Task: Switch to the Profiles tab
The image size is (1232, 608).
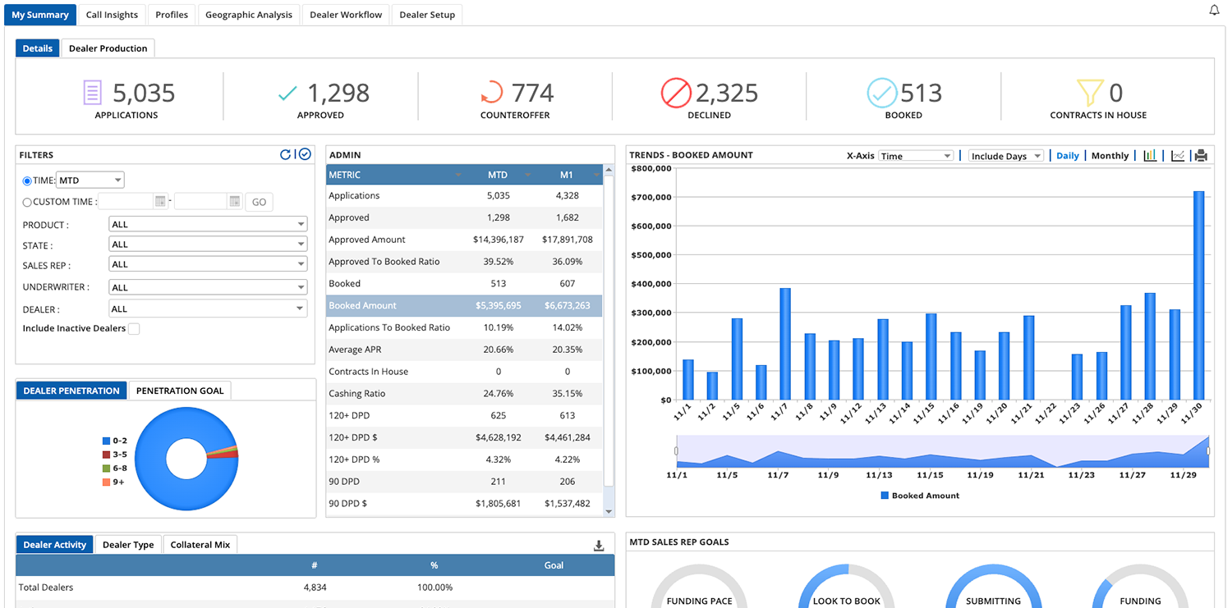Action: click(172, 15)
